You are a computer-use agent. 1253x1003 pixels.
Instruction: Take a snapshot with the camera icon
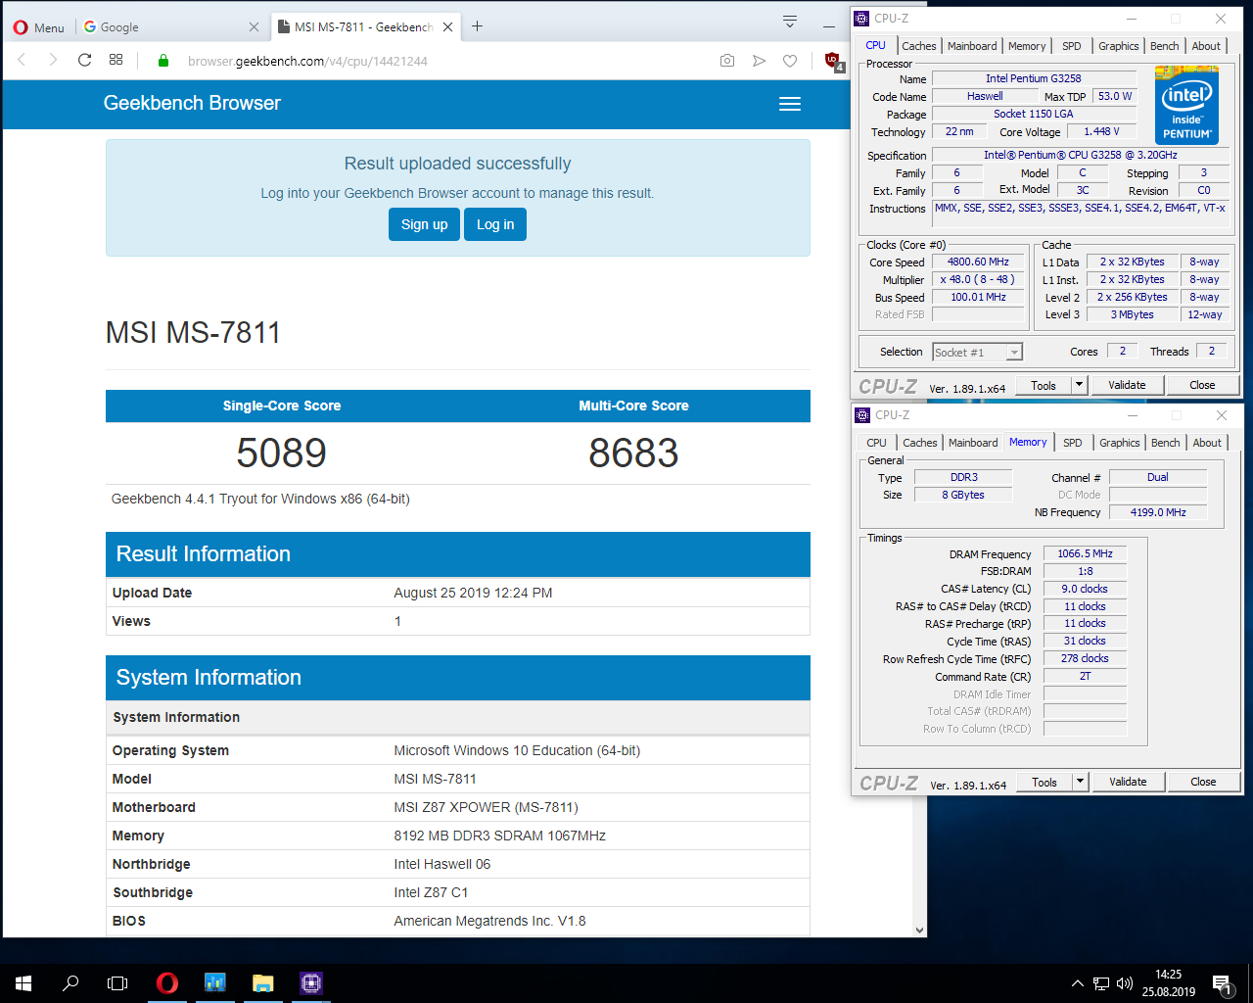pos(726,61)
